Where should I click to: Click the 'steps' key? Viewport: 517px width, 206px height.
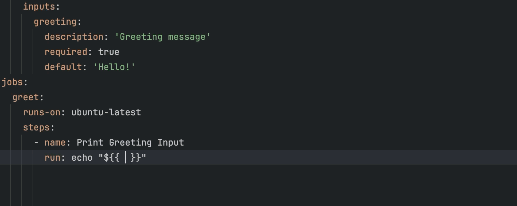pos(37,128)
